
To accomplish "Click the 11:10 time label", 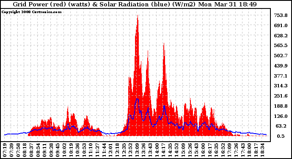I will pyautogui.click(x=91, y=150).
